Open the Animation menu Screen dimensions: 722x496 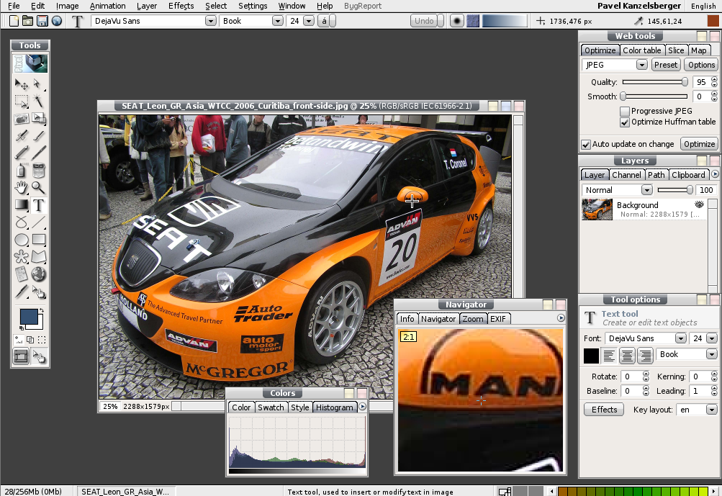tap(108, 6)
